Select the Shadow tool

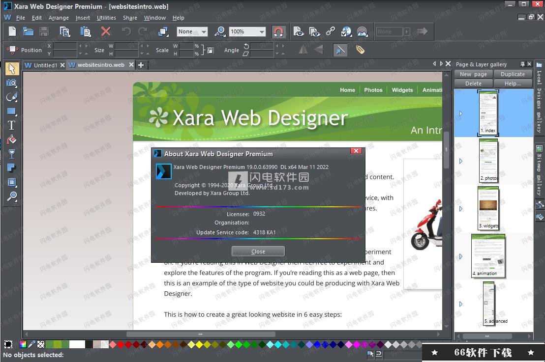pos(11,168)
